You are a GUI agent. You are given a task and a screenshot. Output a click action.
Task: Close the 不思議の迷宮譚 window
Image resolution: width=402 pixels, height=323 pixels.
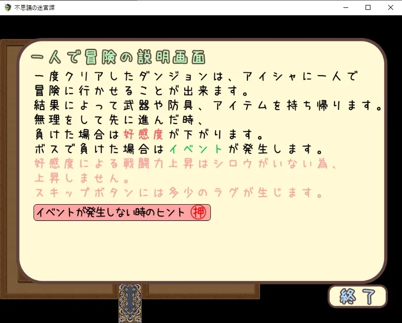[x=391, y=7]
